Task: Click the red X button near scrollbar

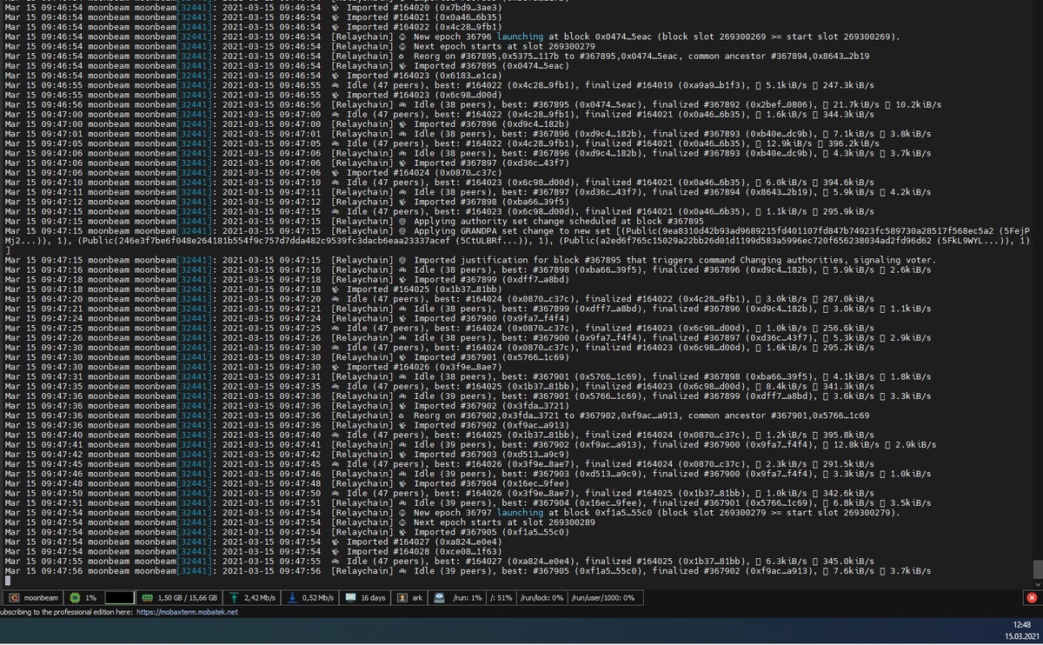Action: point(1031,598)
